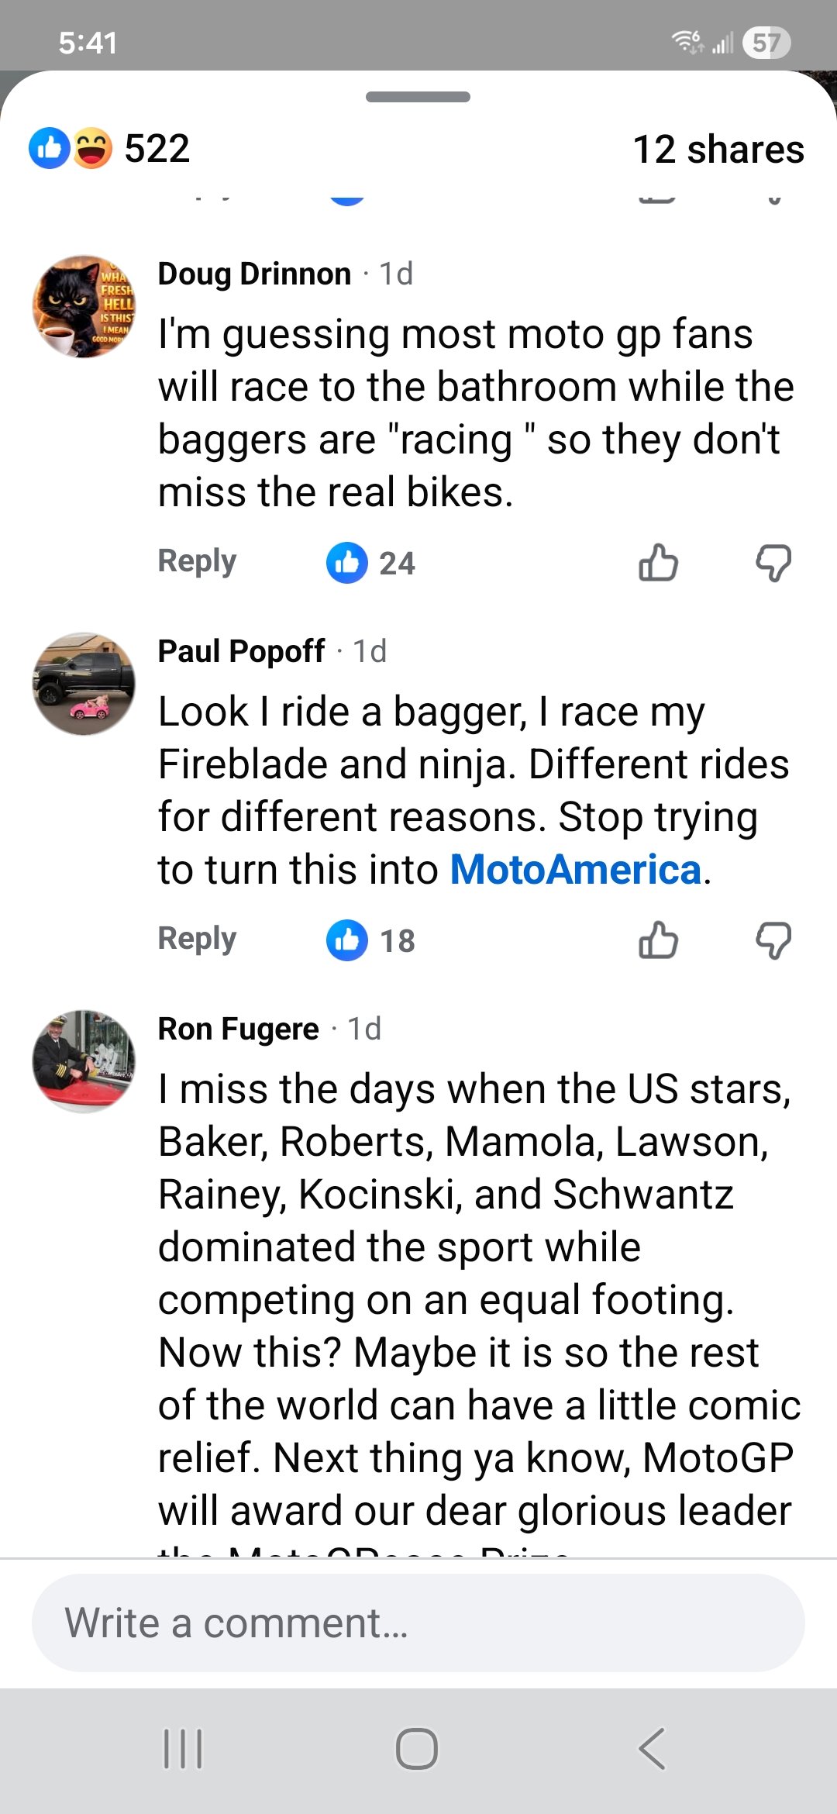Tap Ron Fugere's profile picture
837x1814 pixels.
[x=84, y=1061]
